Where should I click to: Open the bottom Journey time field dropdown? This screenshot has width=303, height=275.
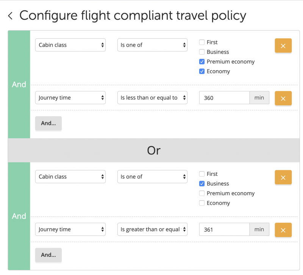tap(70, 229)
